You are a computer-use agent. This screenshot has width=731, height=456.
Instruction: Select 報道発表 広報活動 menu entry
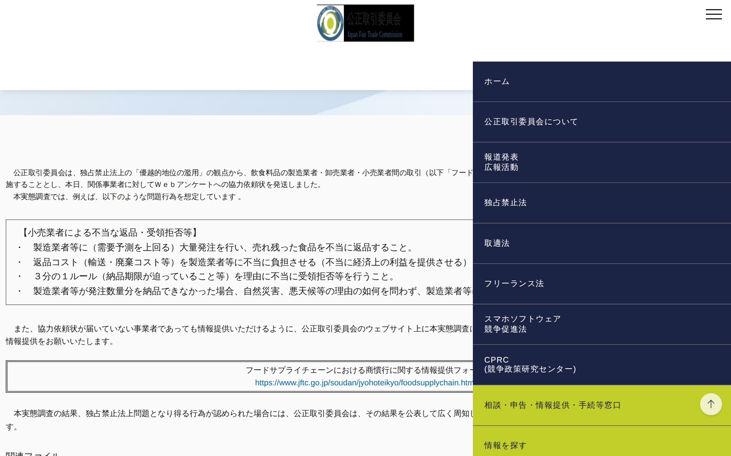pyautogui.click(x=501, y=162)
